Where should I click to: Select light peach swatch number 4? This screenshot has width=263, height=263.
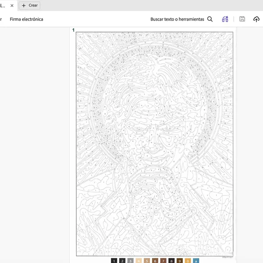[139, 261]
